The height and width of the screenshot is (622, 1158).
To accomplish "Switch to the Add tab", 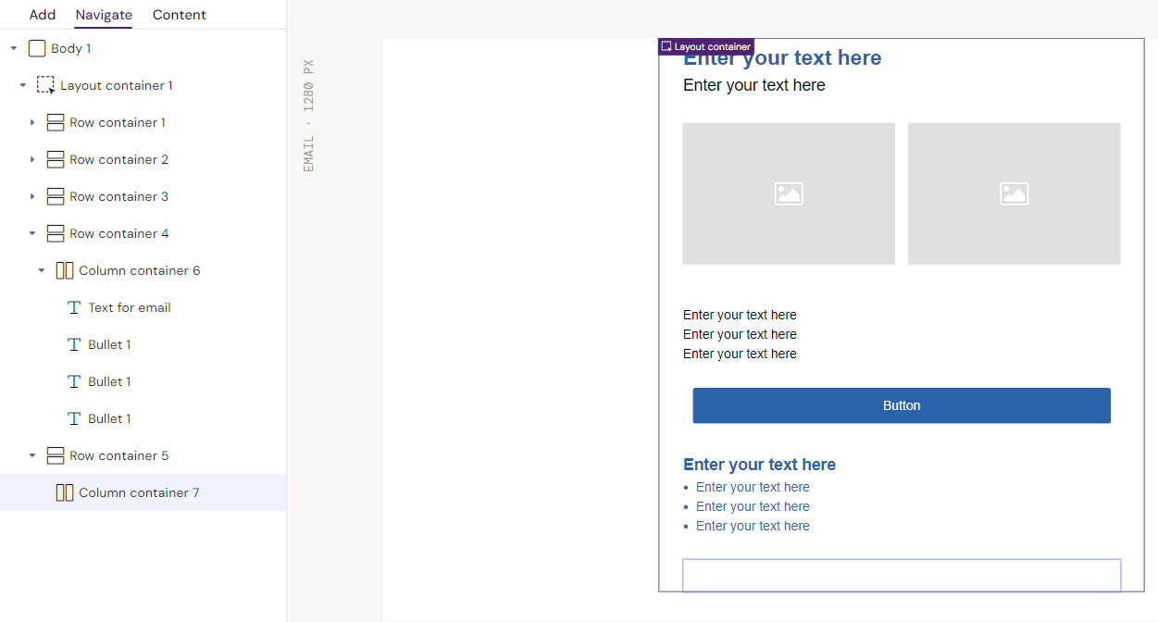I will click(43, 15).
